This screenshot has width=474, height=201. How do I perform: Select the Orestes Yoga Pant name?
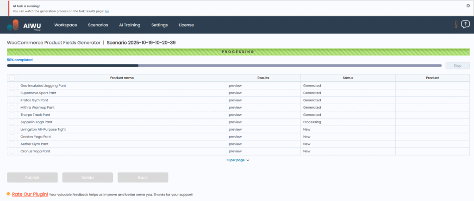coord(35,137)
